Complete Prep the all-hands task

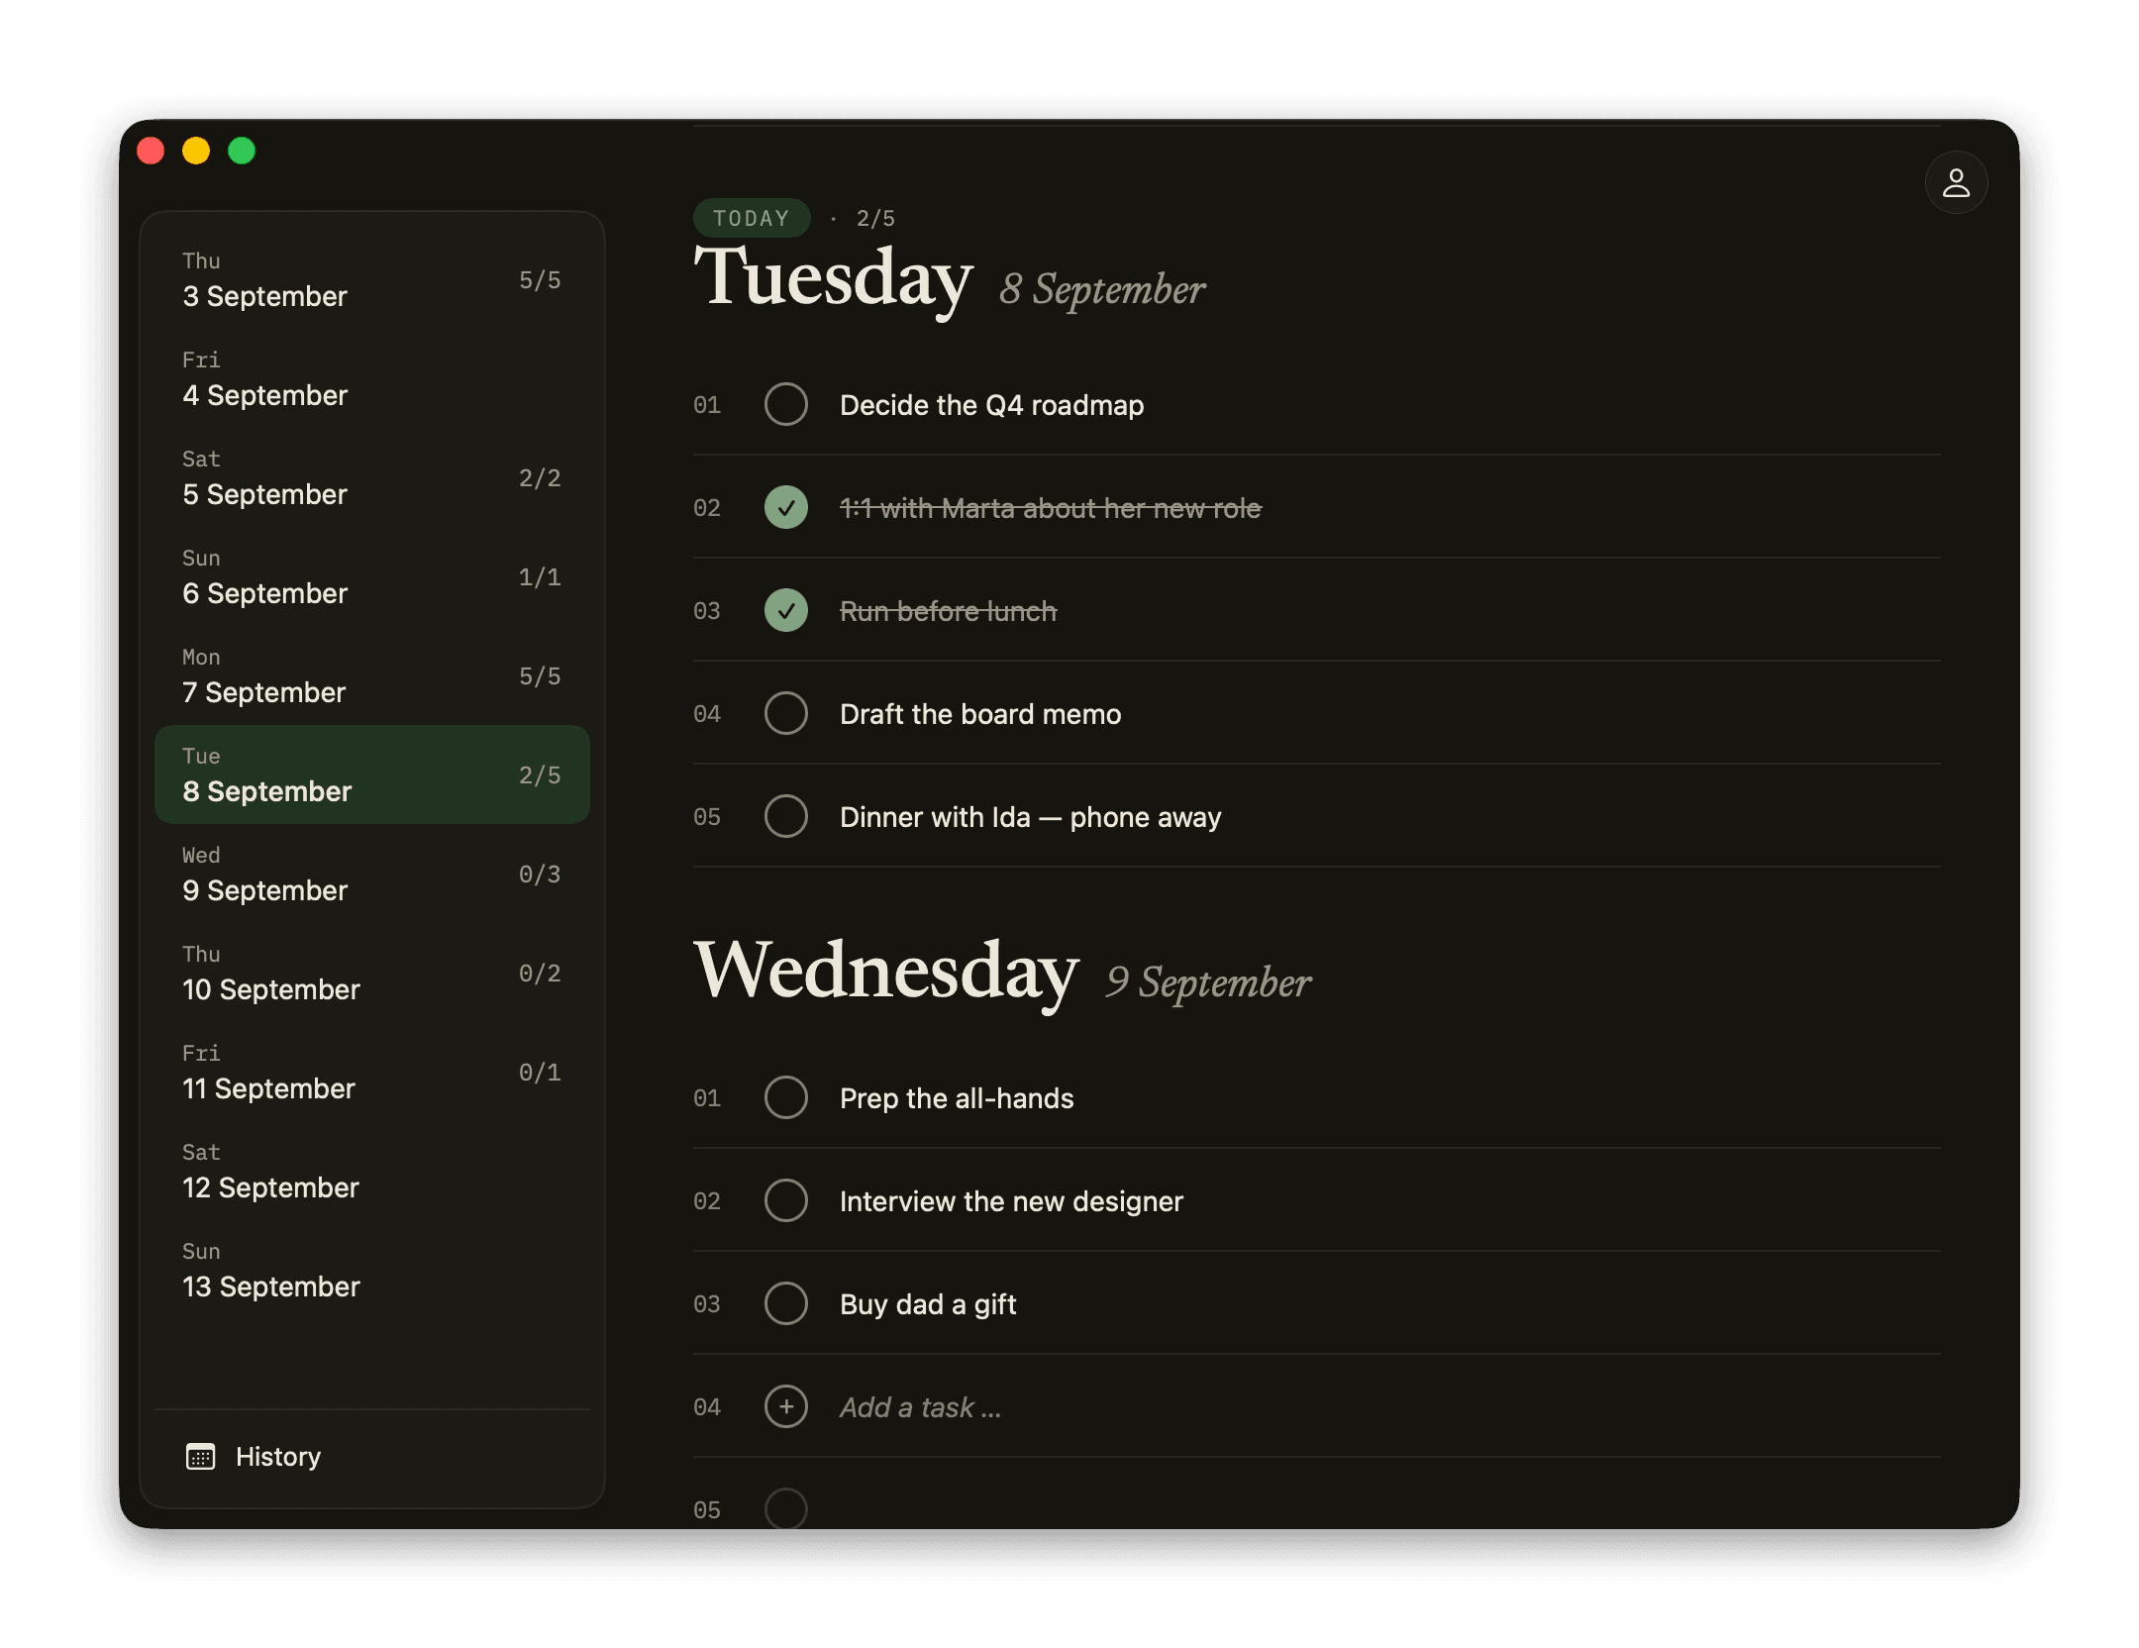[x=786, y=1097]
